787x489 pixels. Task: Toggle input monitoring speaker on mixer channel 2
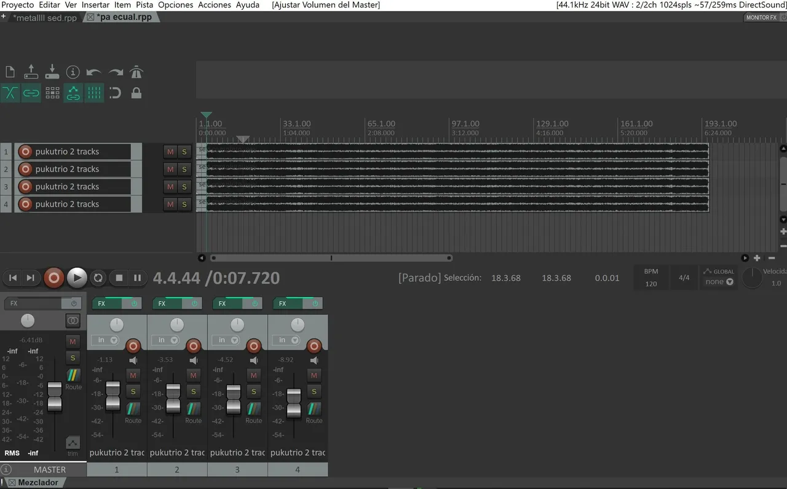click(194, 360)
